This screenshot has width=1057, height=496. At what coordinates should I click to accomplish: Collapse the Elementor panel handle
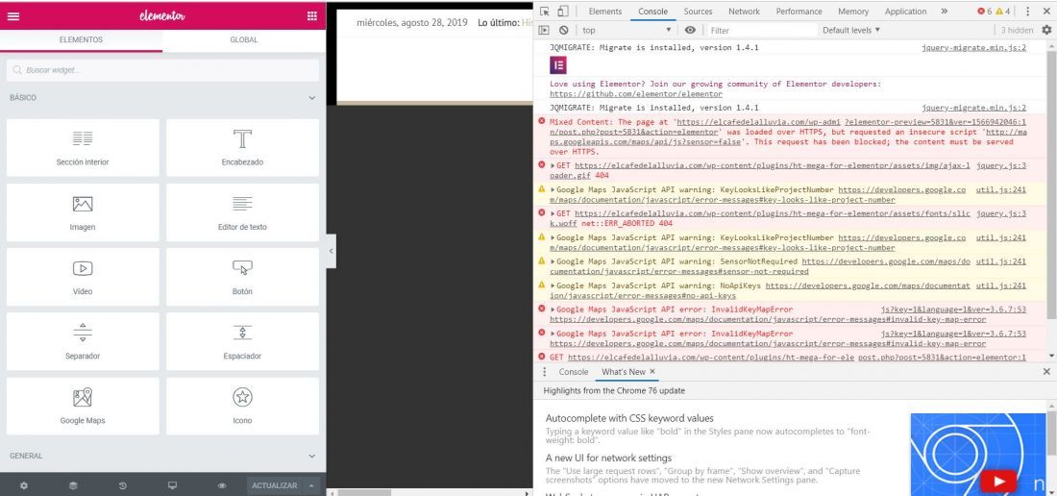[x=331, y=251]
